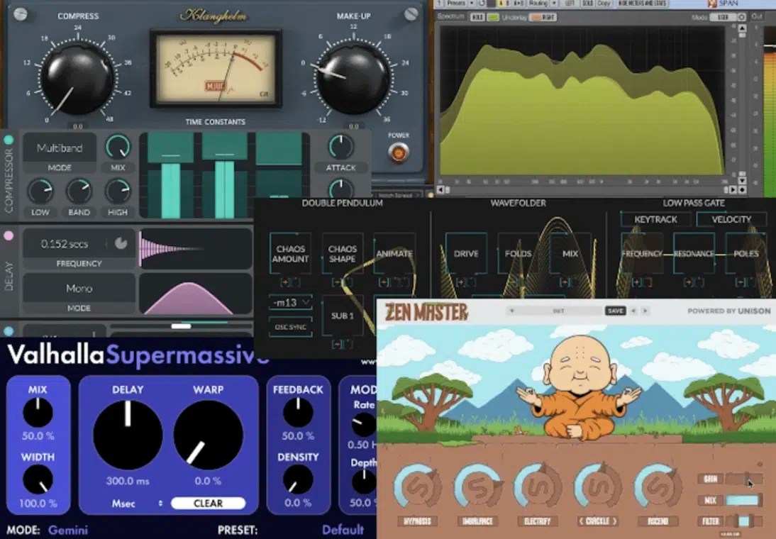Viewport: 776px width, 539px height.
Task: Open the Valhalla Msec sync dropdown
Action: [137, 504]
